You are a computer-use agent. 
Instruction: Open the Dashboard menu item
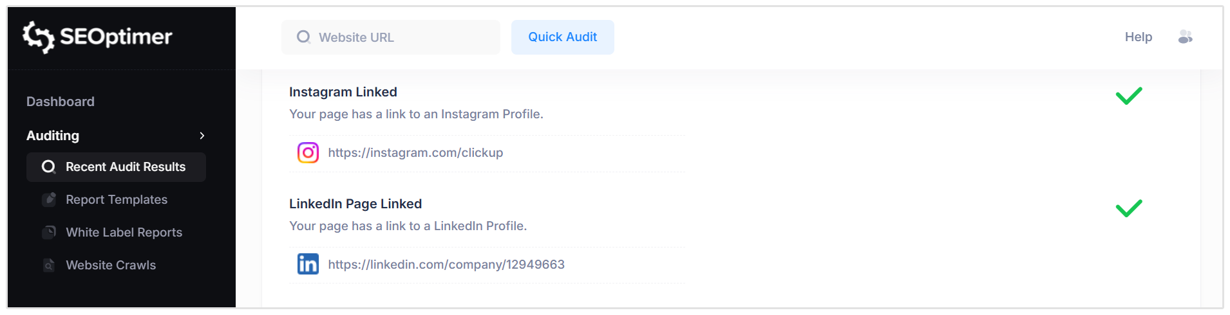tap(61, 102)
